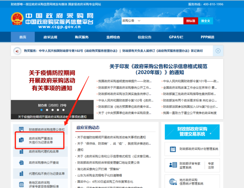Click the 购买服务 ticker announcement text
This screenshot has height=188, width=244.
[113, 51]
